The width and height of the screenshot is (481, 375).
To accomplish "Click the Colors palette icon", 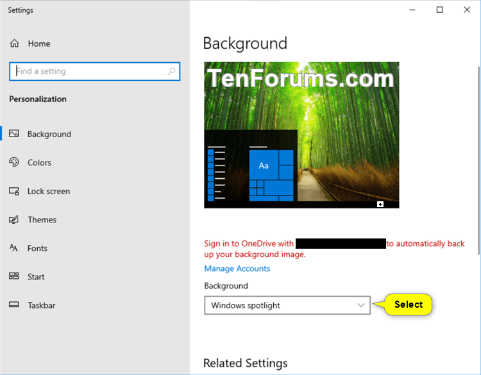I will coord(14,162).
